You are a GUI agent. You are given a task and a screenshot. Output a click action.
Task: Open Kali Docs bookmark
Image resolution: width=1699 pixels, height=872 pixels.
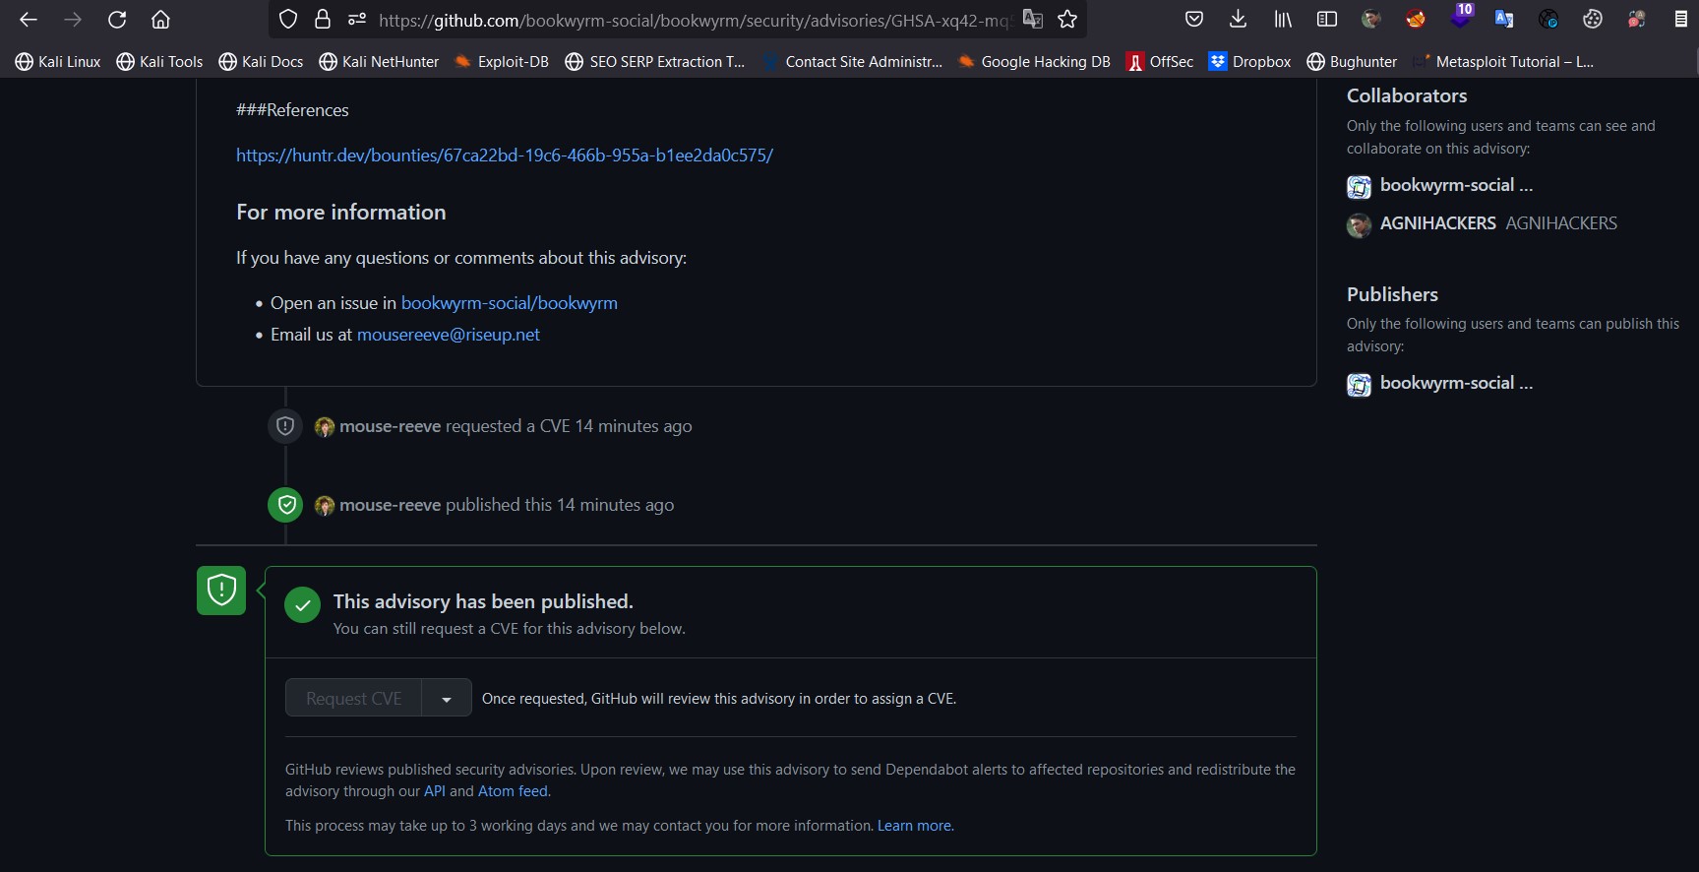pyautogui.click(x=261, y=62)
